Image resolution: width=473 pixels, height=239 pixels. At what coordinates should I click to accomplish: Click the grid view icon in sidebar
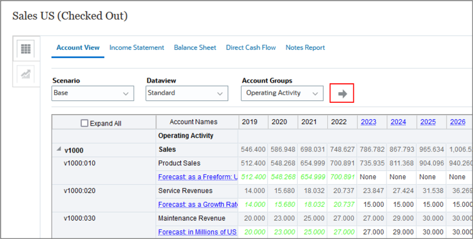26,49
